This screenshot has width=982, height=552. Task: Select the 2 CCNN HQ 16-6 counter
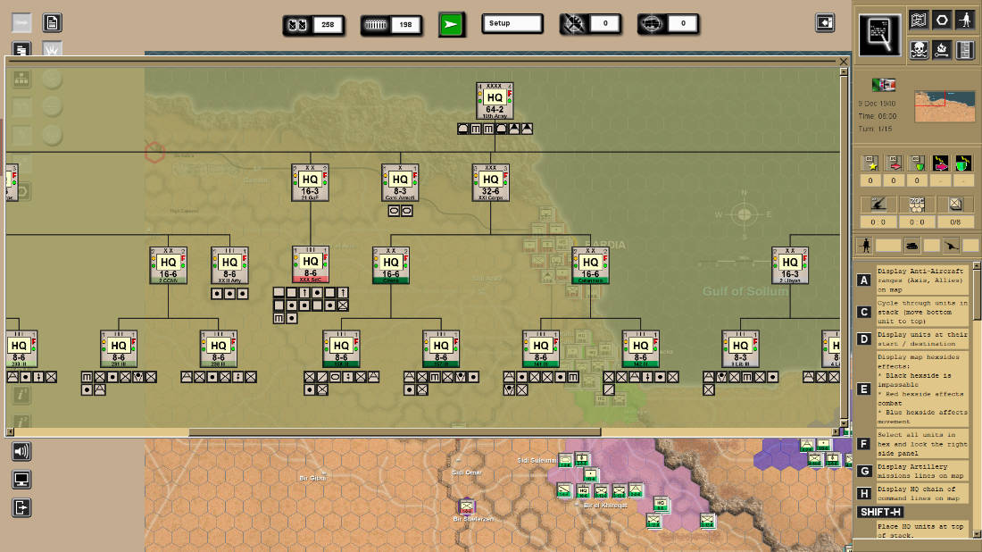point(168,265)
